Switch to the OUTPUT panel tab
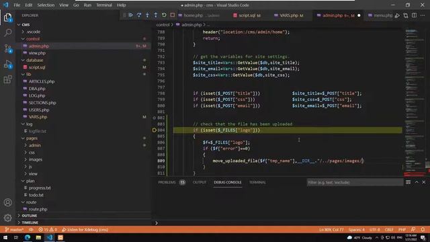430x242 pixels. tap(200, 182)
